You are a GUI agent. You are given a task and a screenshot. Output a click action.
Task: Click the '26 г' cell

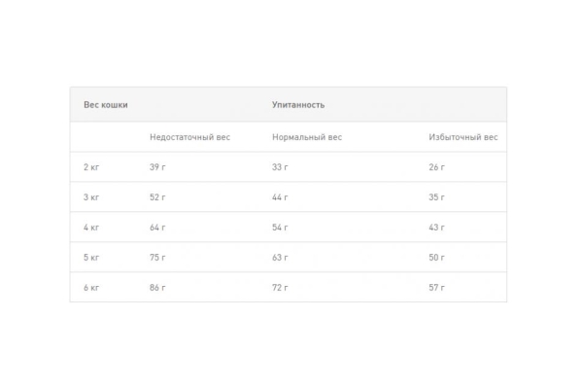tap(436, 167)
